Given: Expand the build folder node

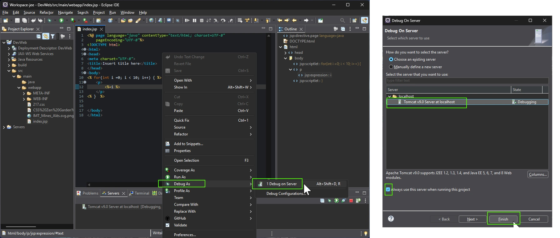Looking at the screenshot, I should tap(9, 65).
